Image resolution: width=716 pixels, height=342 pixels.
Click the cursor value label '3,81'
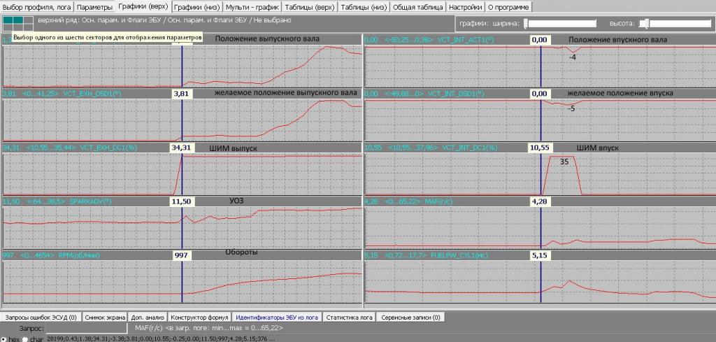(182, 94)
